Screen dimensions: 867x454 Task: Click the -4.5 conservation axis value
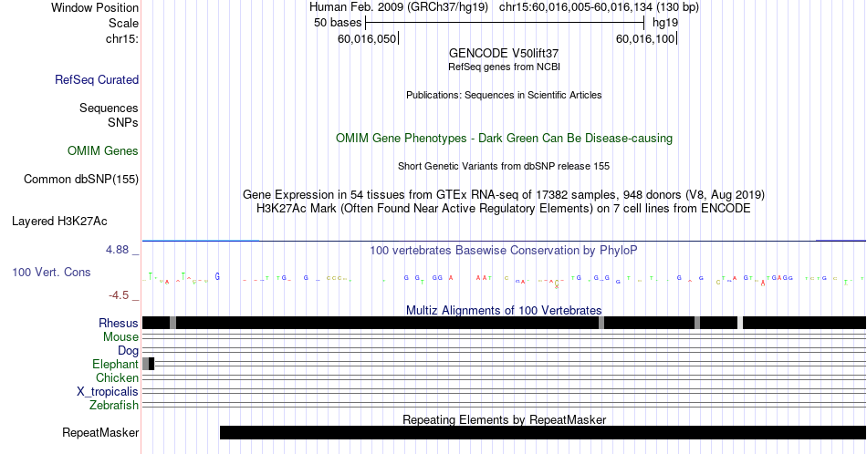pyautogui.click(x=119, y=295)
